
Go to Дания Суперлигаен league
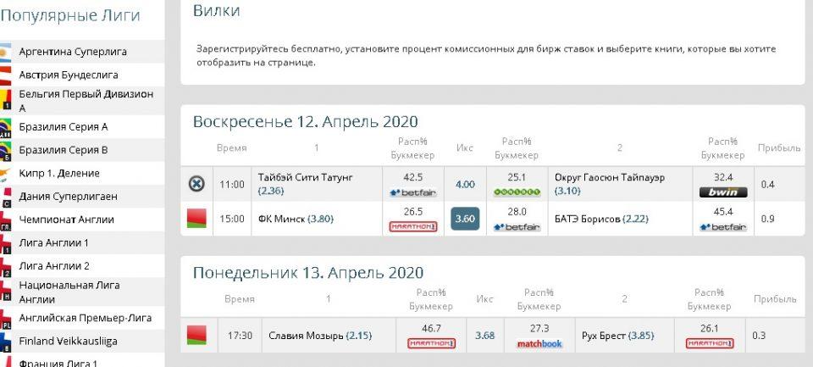[x=68, y=197]
